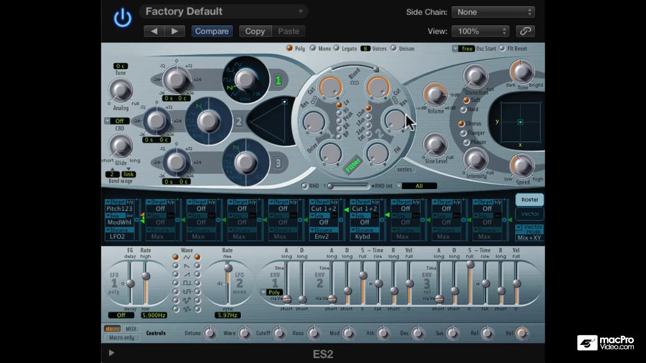Adjust the RND Int slider
Viewport: 646px width, 363px height.
[348, 186]
